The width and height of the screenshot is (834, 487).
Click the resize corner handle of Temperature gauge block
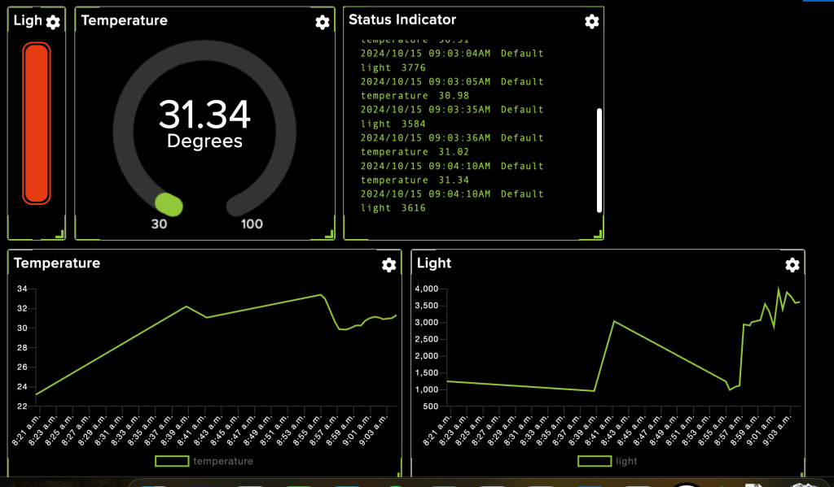tap(330, 234)
